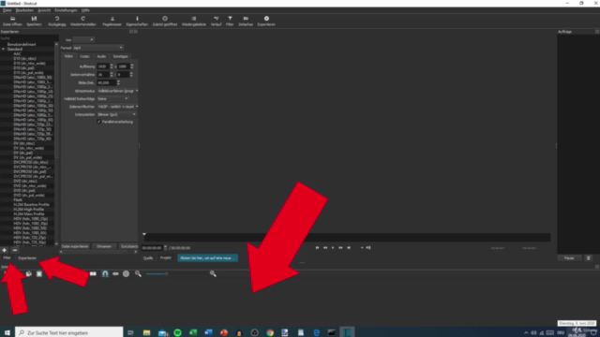Select the H.264 High Profile preset
The image size is (600, 337).
click(x=29, y=210)
